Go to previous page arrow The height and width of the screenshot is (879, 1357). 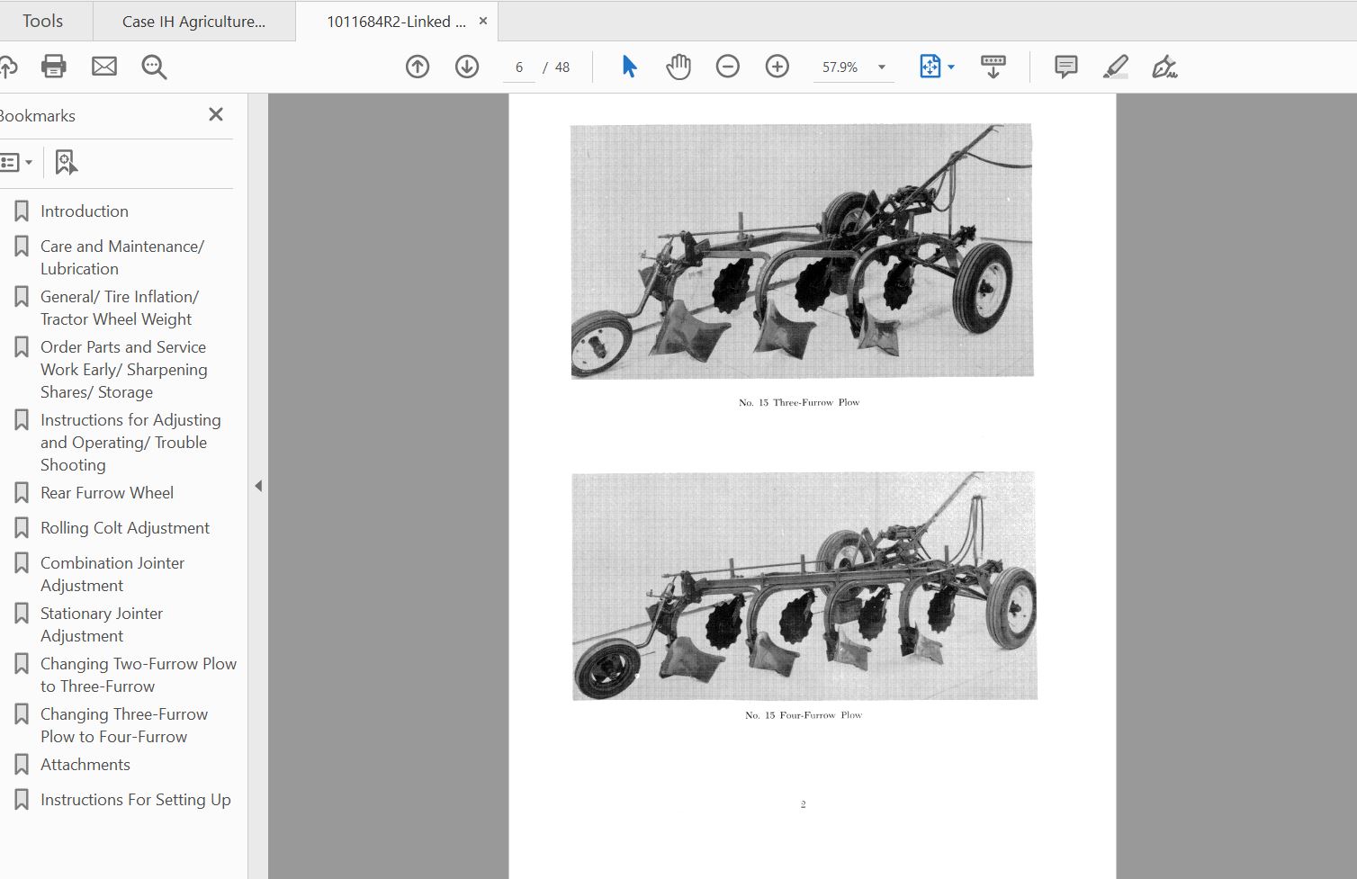click(418, 67)
